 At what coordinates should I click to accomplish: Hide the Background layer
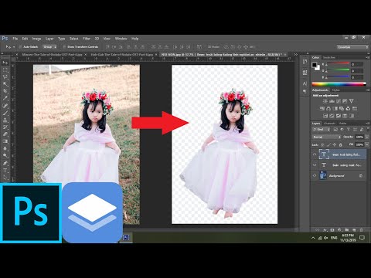pyautogui.click(x=315, y=175)
